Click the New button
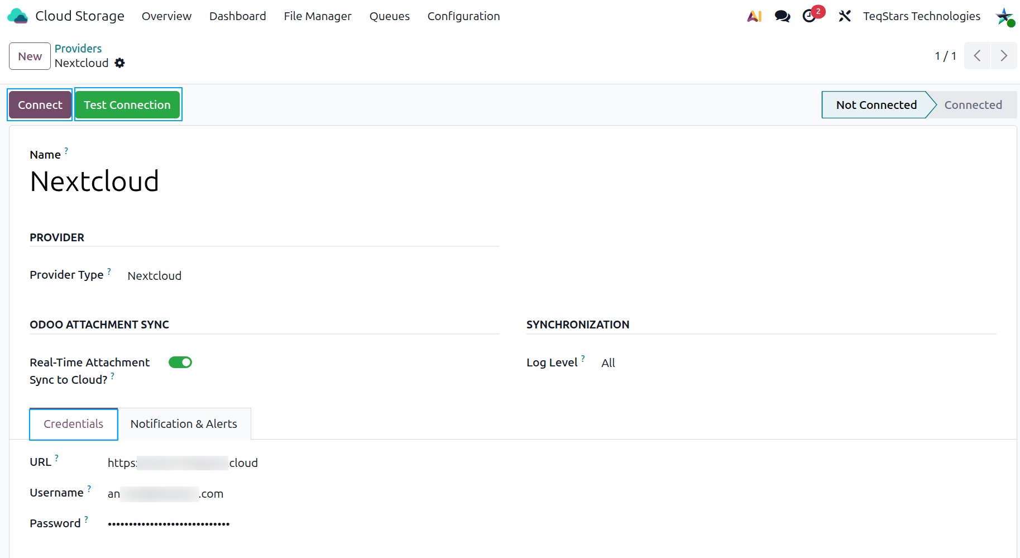Screen dimensions: 1020x558 coord(30,56)
